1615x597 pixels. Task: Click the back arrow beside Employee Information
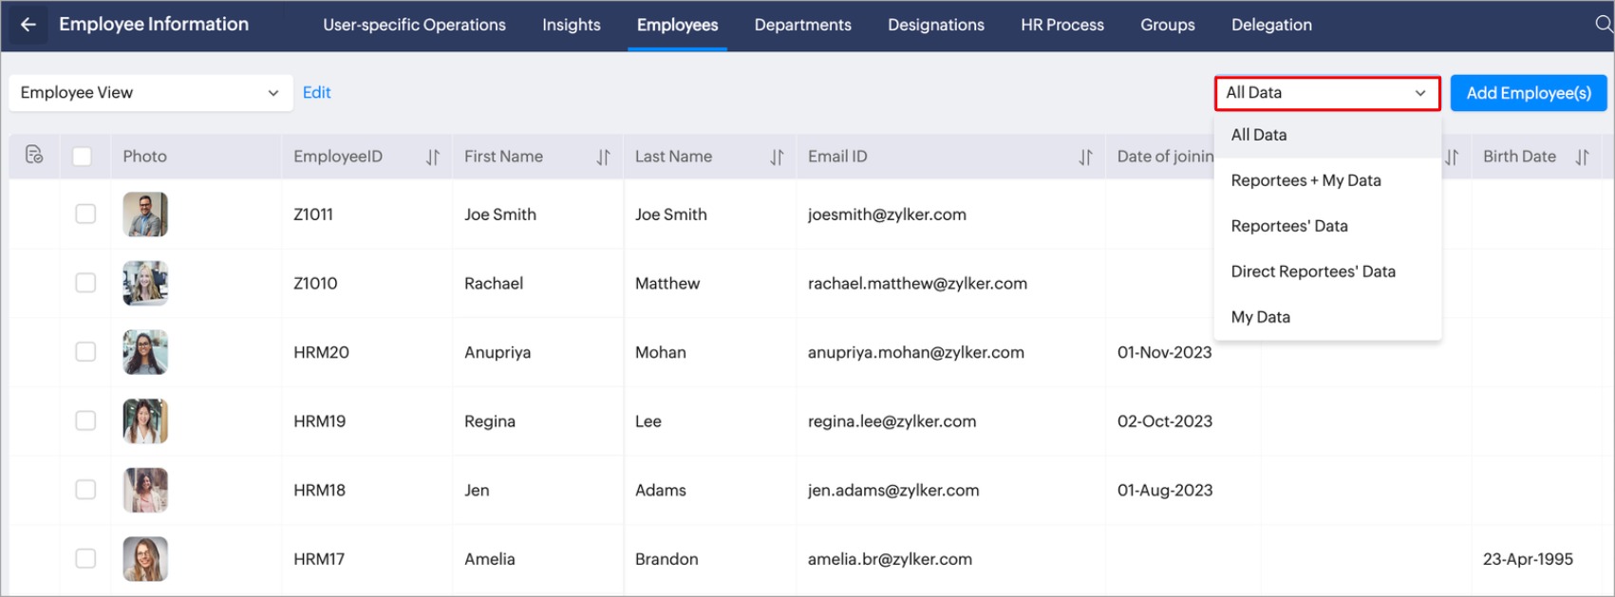[x=28, y=25]
